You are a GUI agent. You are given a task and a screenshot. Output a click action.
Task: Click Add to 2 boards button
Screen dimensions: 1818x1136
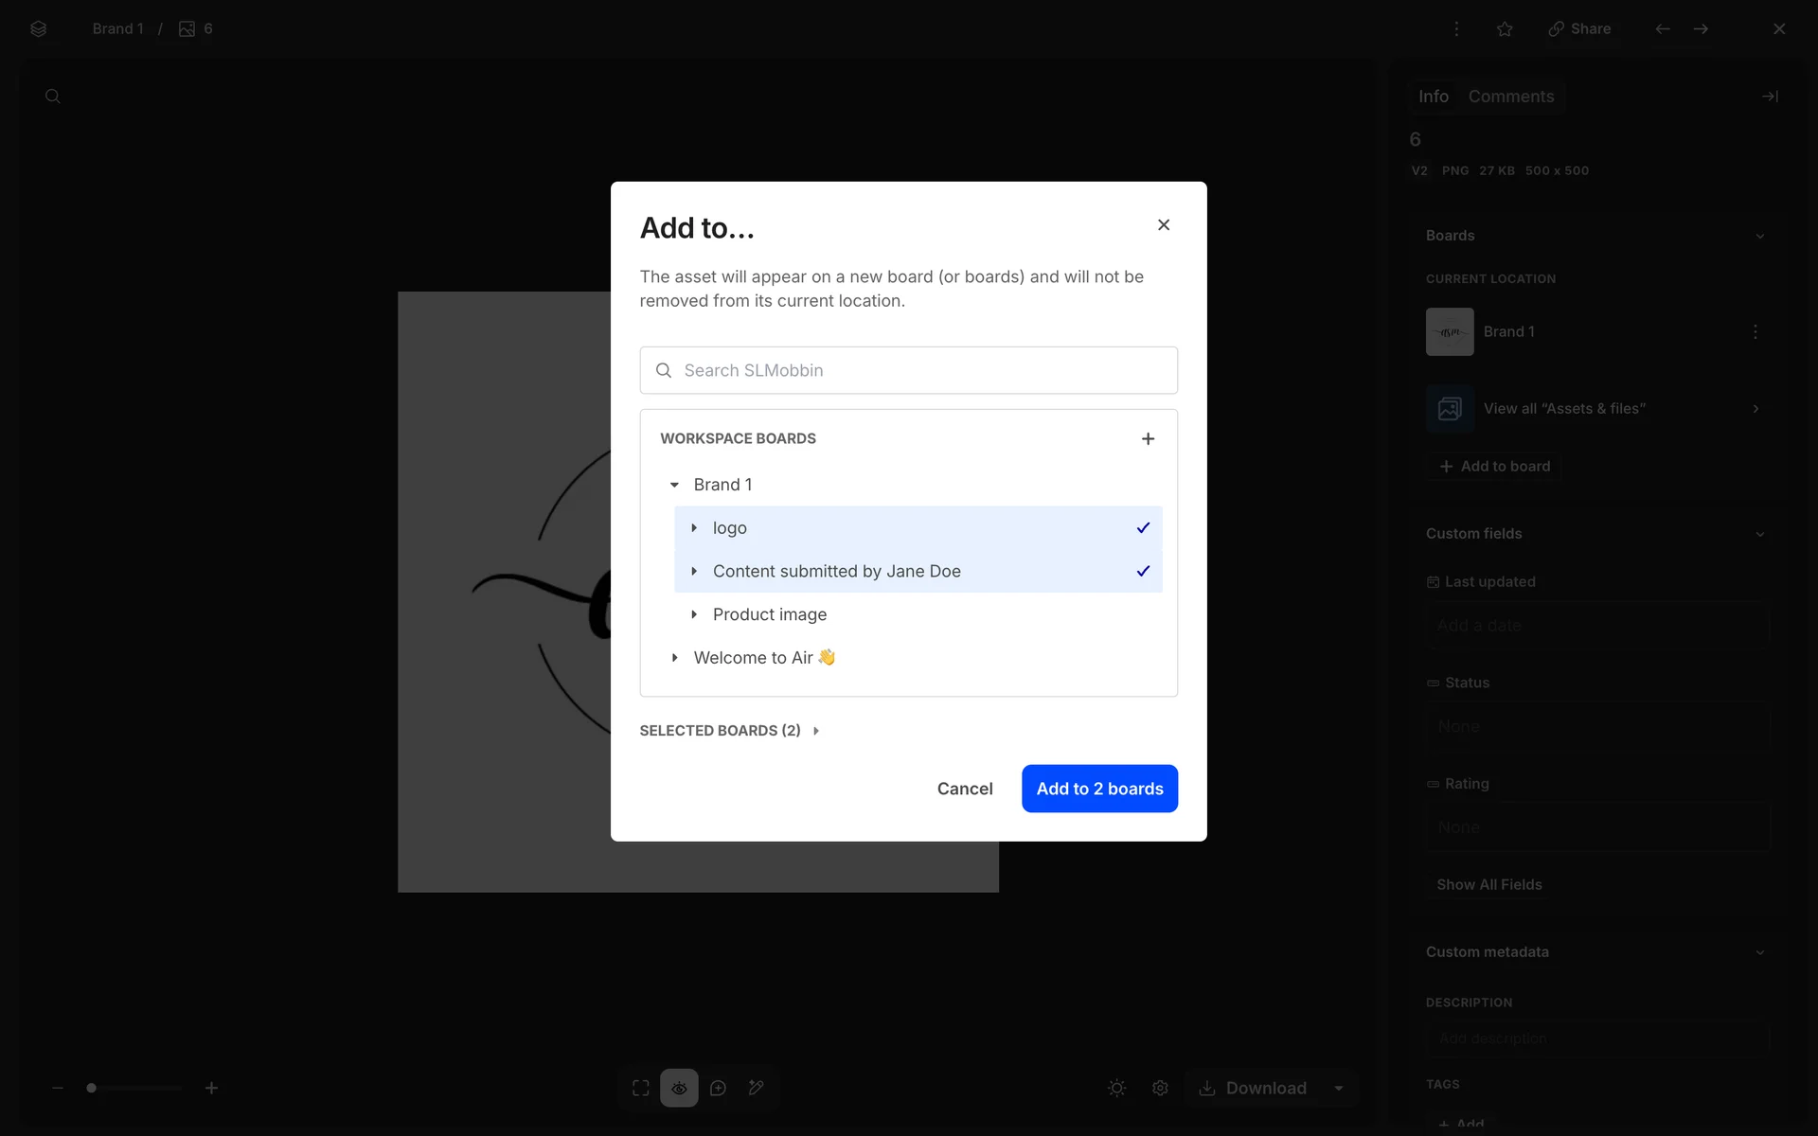tap(1099, 789)
